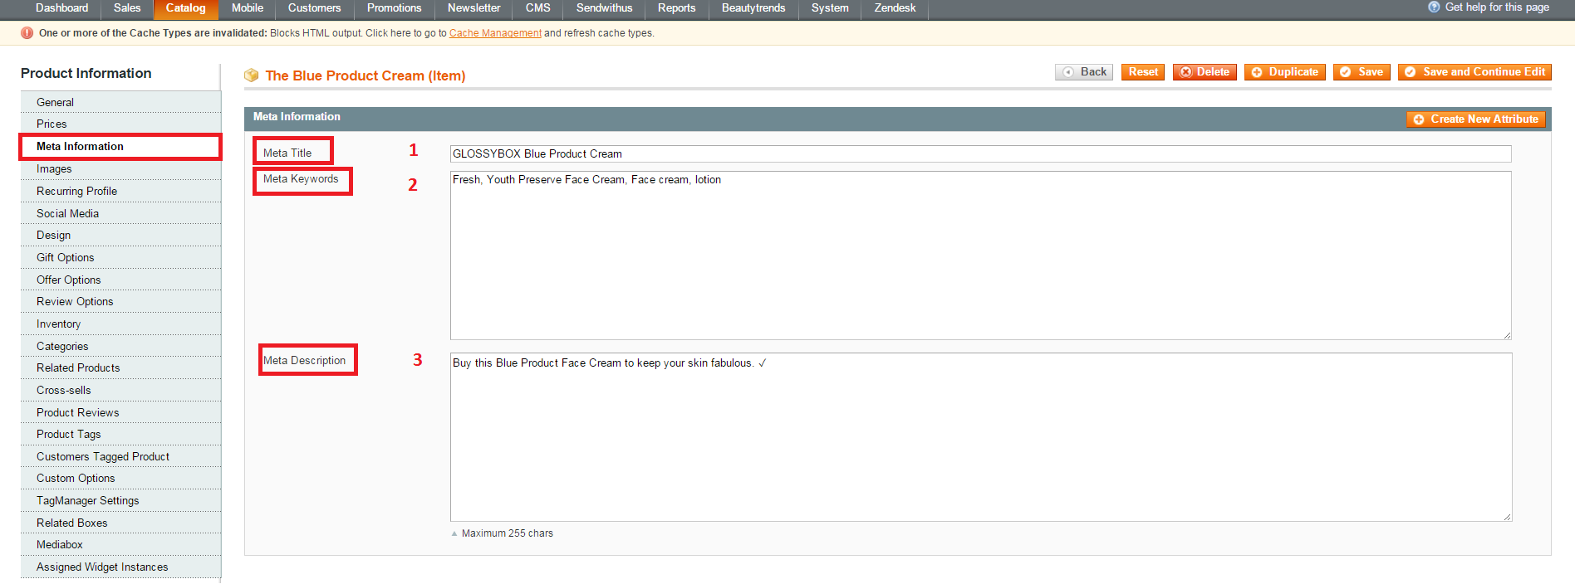
Task: Click inside the Meta Keywords textarea
Action: coord(980,255)
